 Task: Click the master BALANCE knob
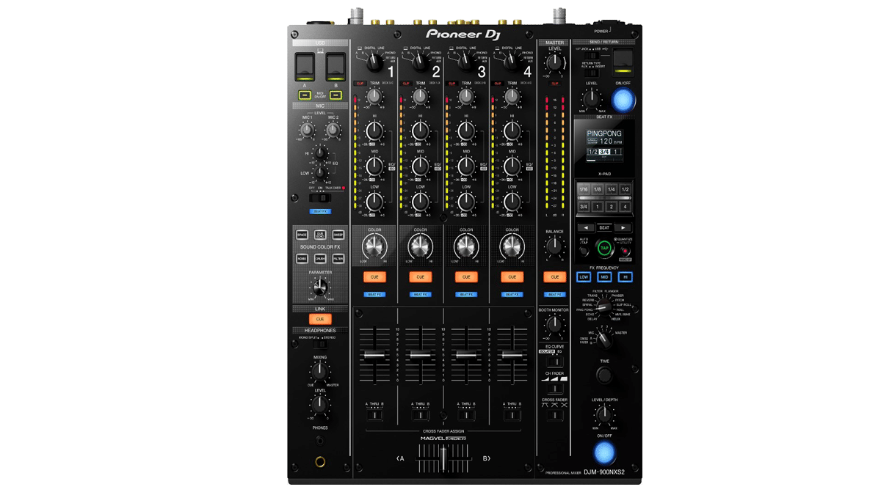(555, 246)
